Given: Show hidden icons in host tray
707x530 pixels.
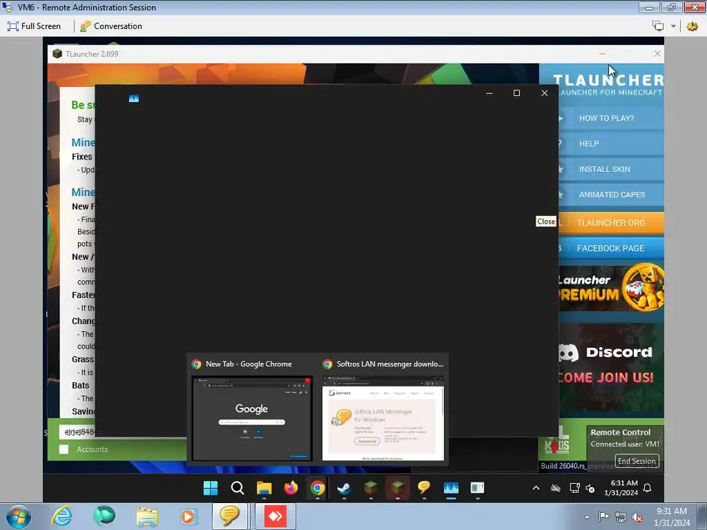Looking at the screenshot, I should pos(587,517).
